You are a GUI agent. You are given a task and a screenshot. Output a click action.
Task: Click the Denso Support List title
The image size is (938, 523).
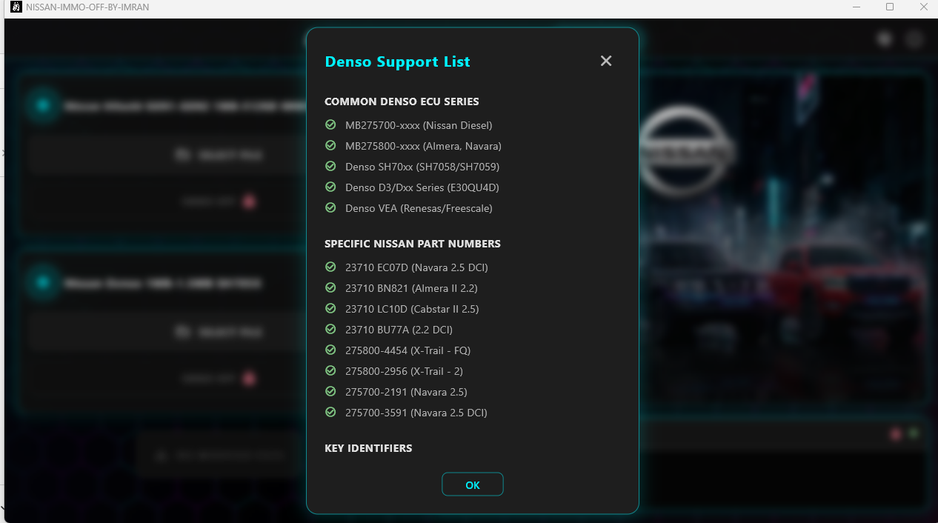397,61
